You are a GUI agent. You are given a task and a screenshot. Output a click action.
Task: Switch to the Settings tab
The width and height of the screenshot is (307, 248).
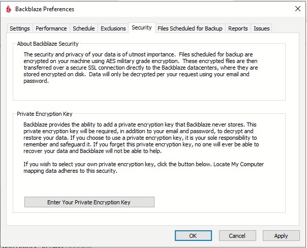(x=20, y=28)
